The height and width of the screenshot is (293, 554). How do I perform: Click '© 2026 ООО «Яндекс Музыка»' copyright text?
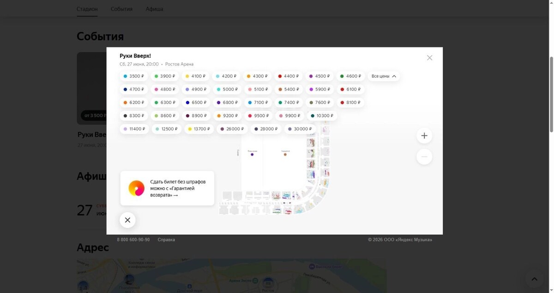[400, 239]
